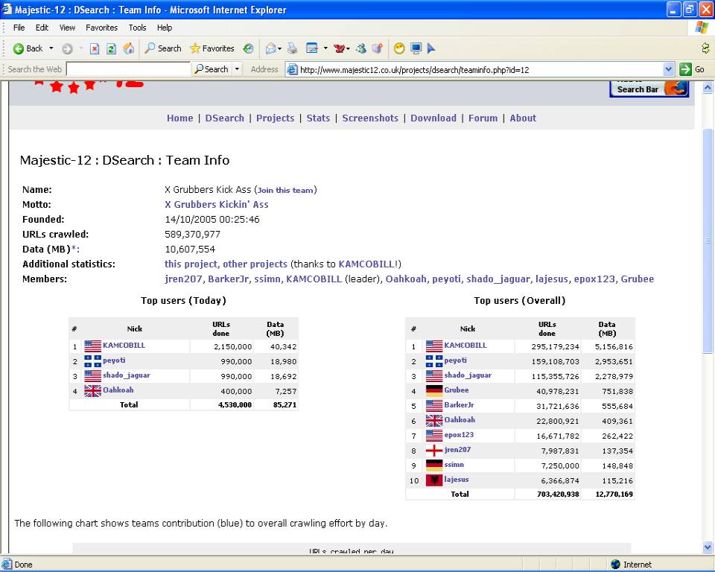Image resolution: width=715 pixels, height=572 pixels.
Task: Open KAMCOBILL in Top users Today table
Action: click(124, 346)
